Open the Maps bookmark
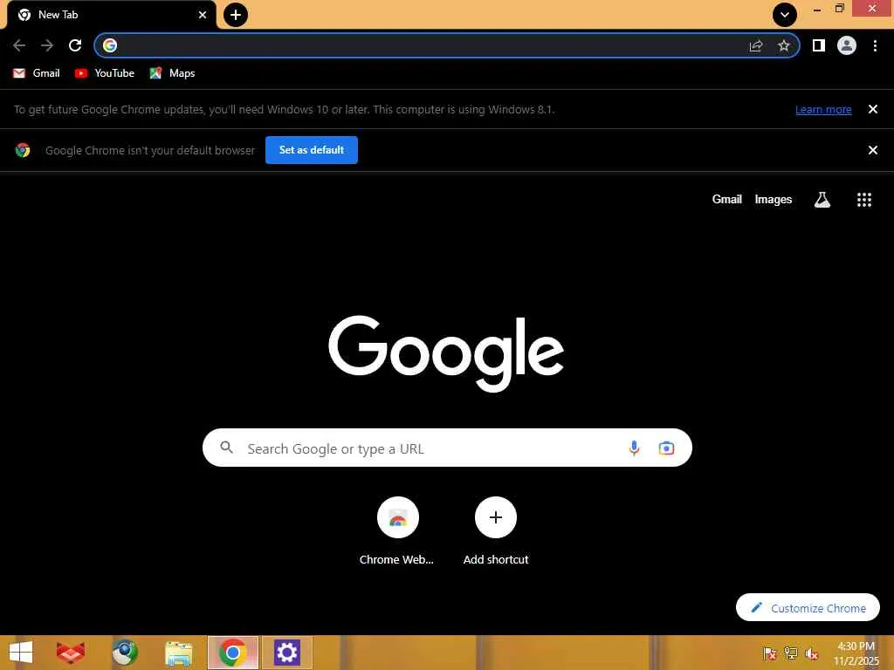894x670 pixels. coord(172,73)
